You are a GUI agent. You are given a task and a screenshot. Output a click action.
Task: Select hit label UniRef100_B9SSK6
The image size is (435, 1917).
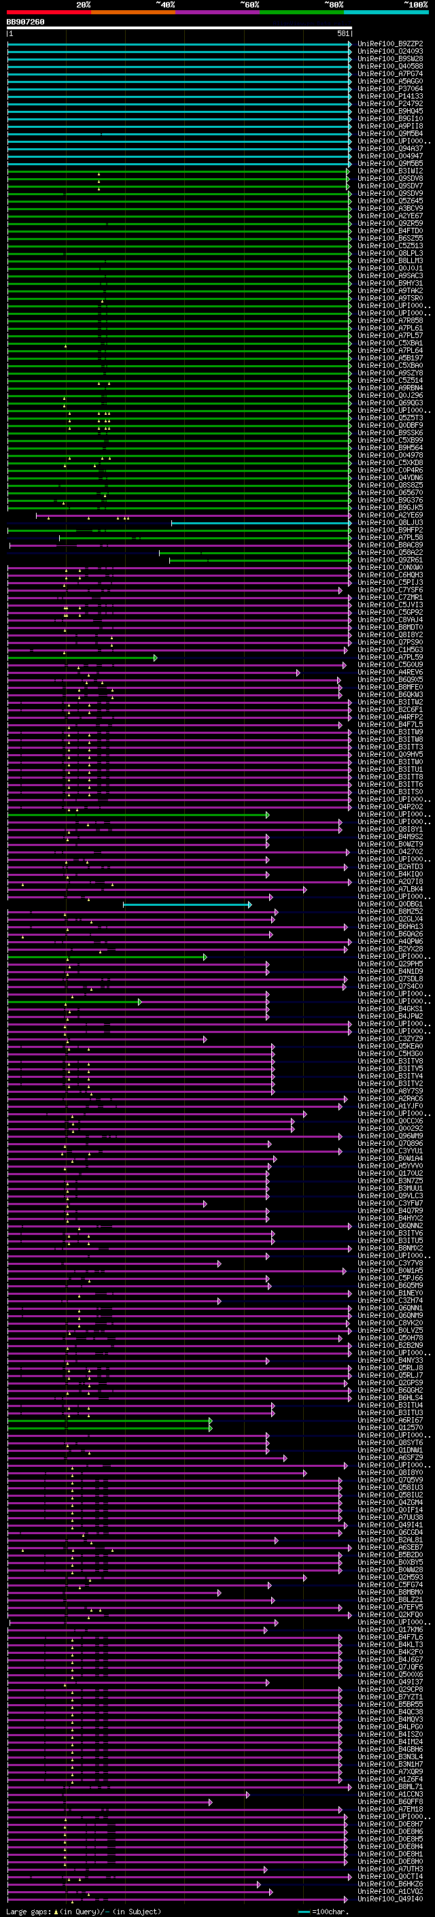390,433
